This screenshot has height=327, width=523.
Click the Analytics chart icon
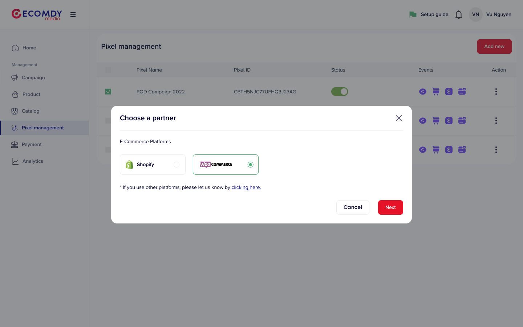15,161
